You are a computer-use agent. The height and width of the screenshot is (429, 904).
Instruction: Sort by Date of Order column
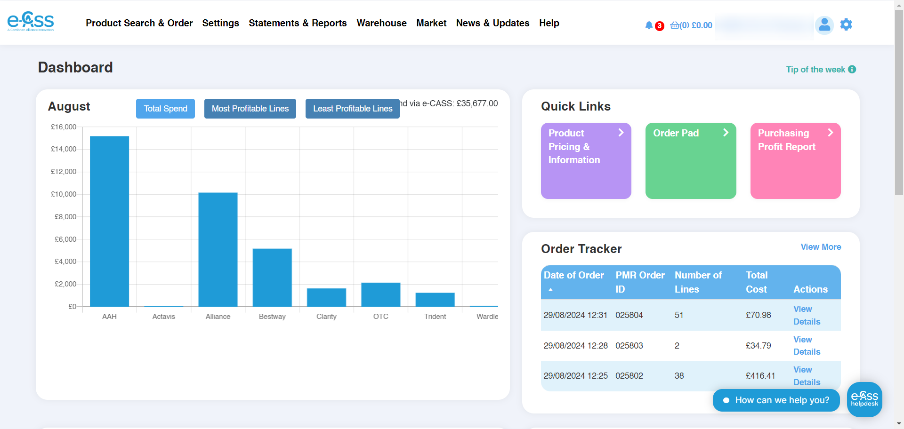pos(573,276)
